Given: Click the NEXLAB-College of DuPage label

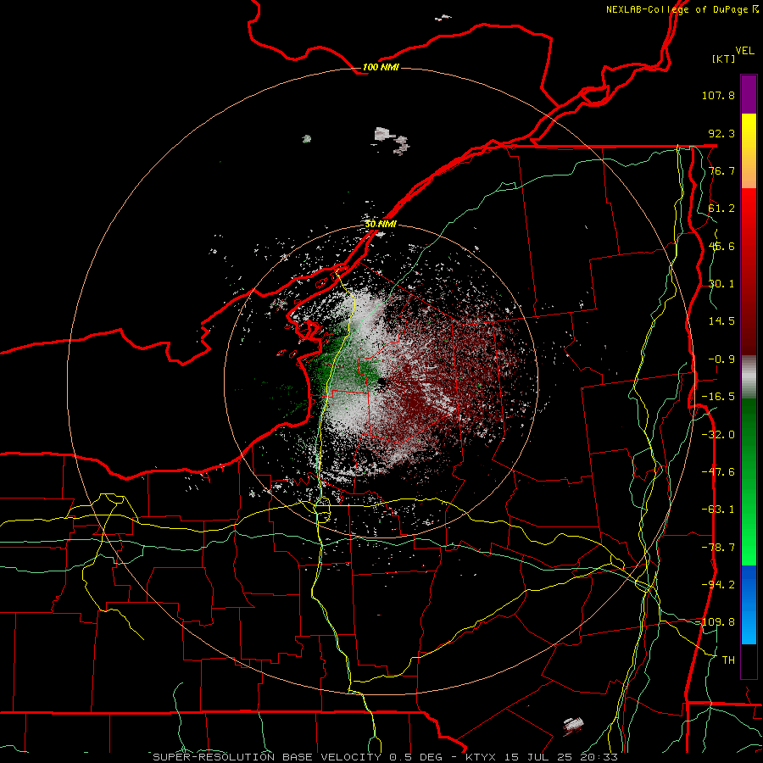Looking at the screenshot, I should click(682, 9).
